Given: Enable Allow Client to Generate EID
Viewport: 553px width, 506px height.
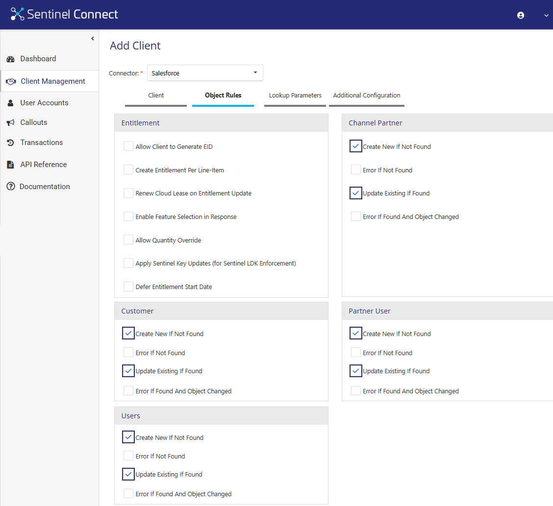Looking at the screenshot, I should click(x=128, y=146).
